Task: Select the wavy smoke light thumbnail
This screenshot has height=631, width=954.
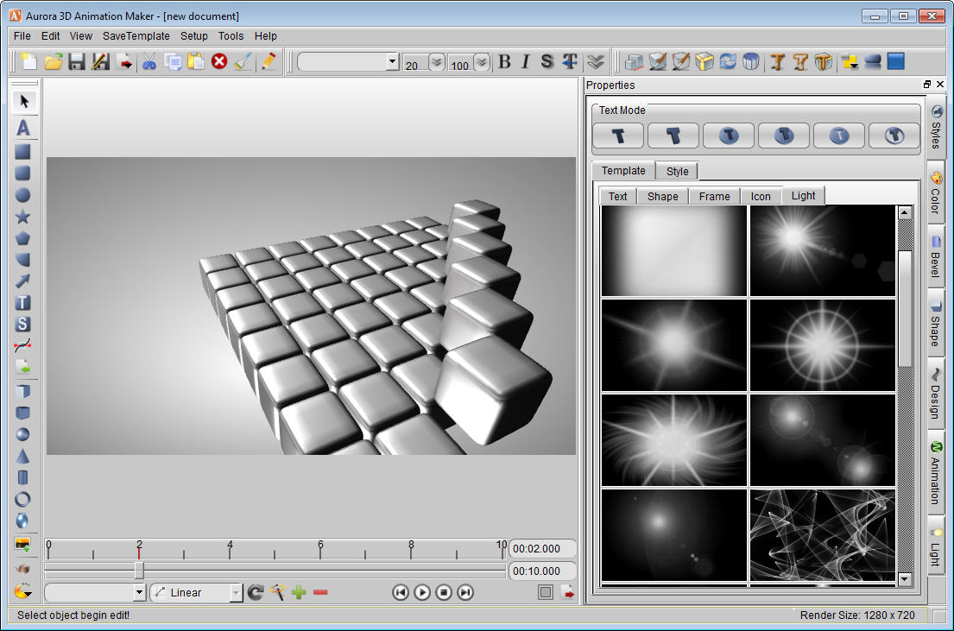Action: [x=822, y=535]
